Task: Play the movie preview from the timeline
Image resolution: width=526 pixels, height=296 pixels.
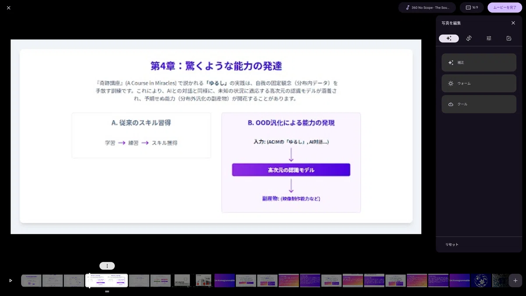Action: pos(11,281)
